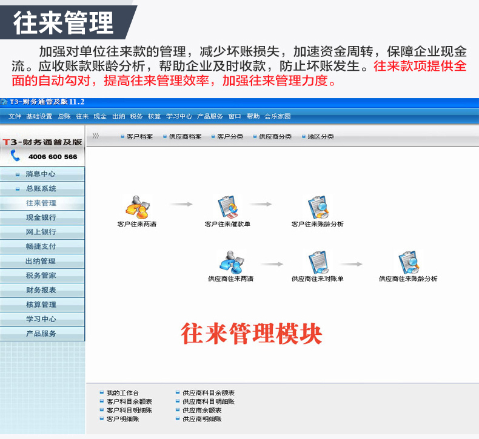
Task: Click the >>> arrows in the top toolbar
Action: click(96, 136)
